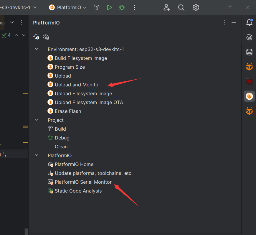Go to next highlighted problem arrow
The image size is (256, 235).
pos(24,35)
